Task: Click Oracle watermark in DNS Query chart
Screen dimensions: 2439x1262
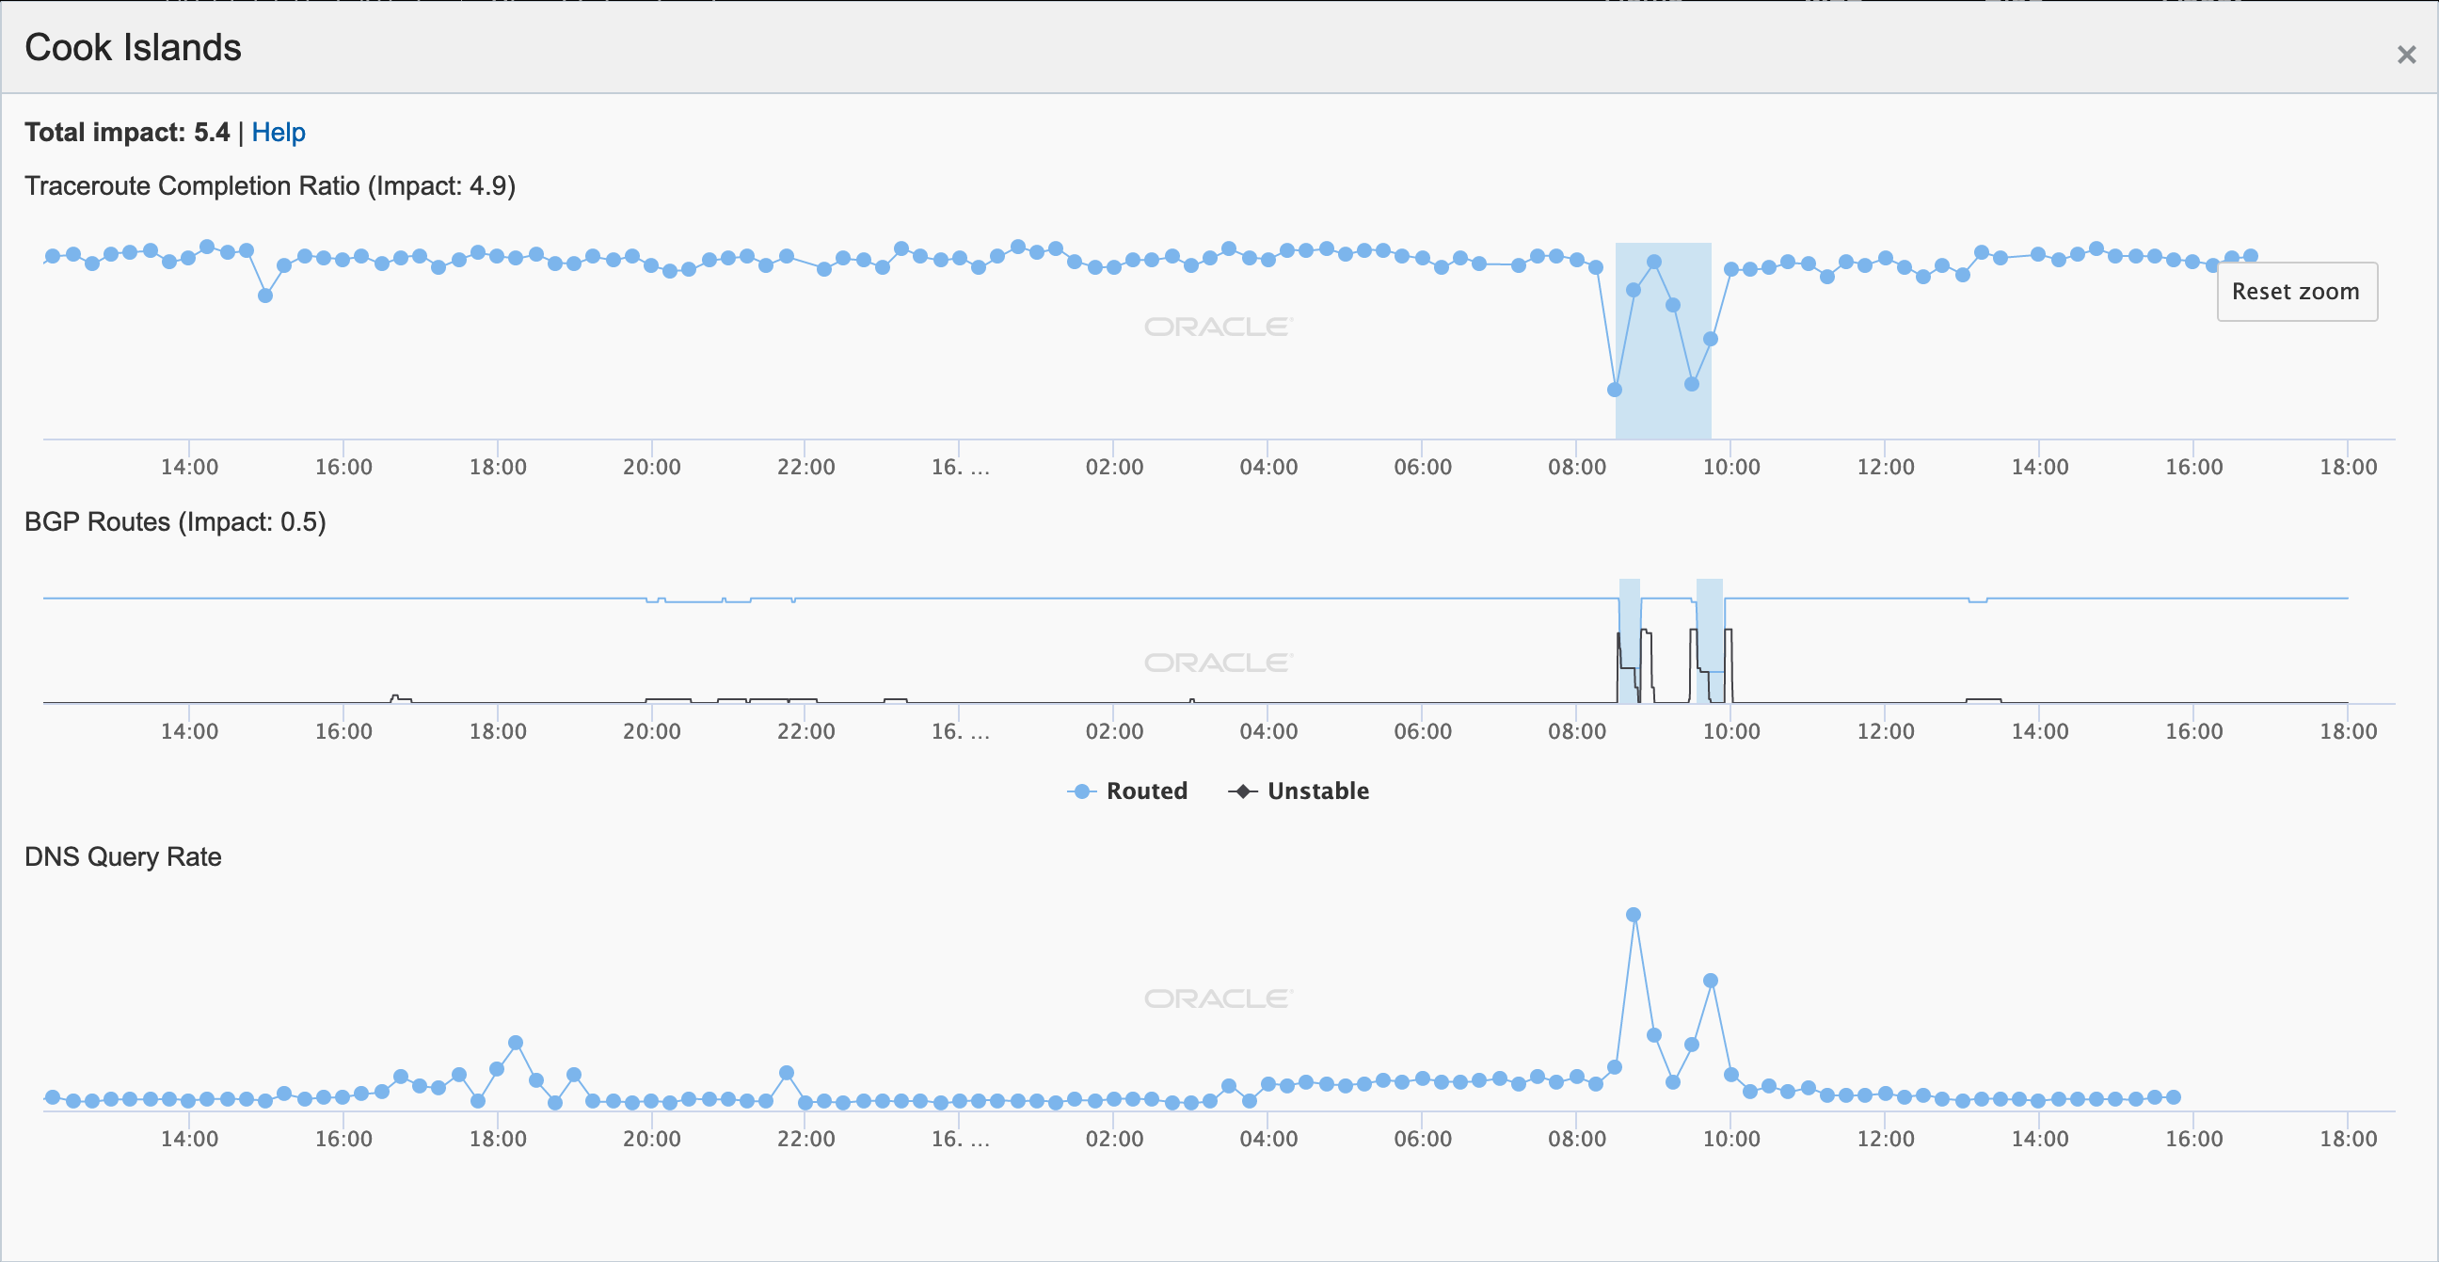Action: tap(1218, 998)
